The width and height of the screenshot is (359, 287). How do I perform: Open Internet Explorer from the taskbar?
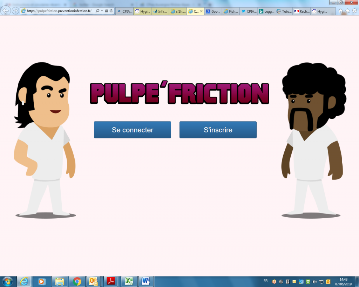[x=24, y=281]
